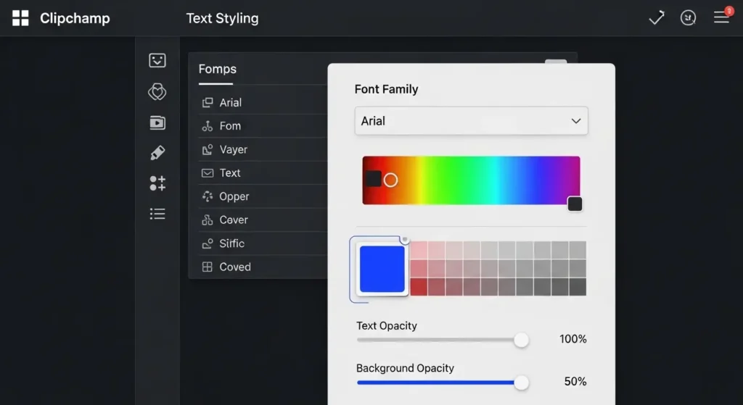Click the large blue color swatch

(x=382, y=269)
